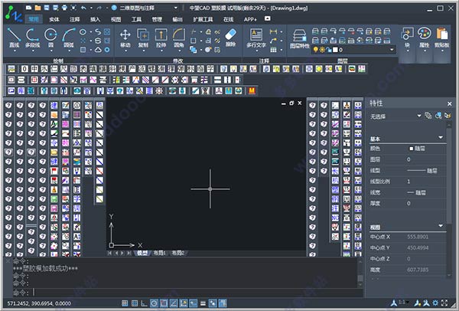Open the 属性 (Properties) palette button
Screen dimensions: 459x311
tap(424, 38)
